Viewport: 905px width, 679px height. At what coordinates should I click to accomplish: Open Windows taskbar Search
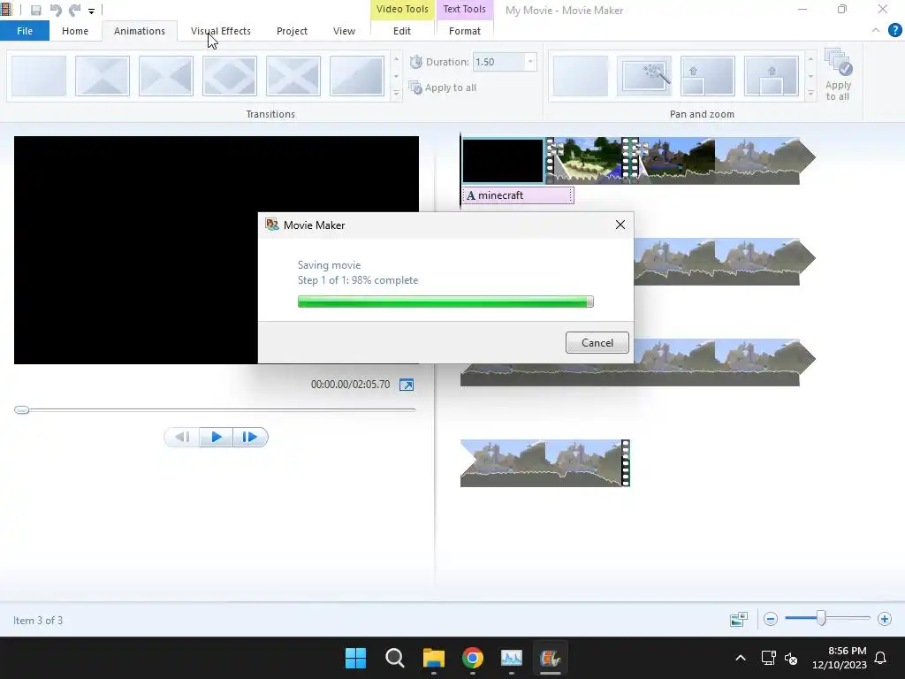click(395, 658)
